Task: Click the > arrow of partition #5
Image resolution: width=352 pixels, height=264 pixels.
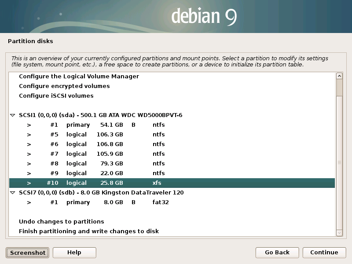Action: click(x=29, y=135)
